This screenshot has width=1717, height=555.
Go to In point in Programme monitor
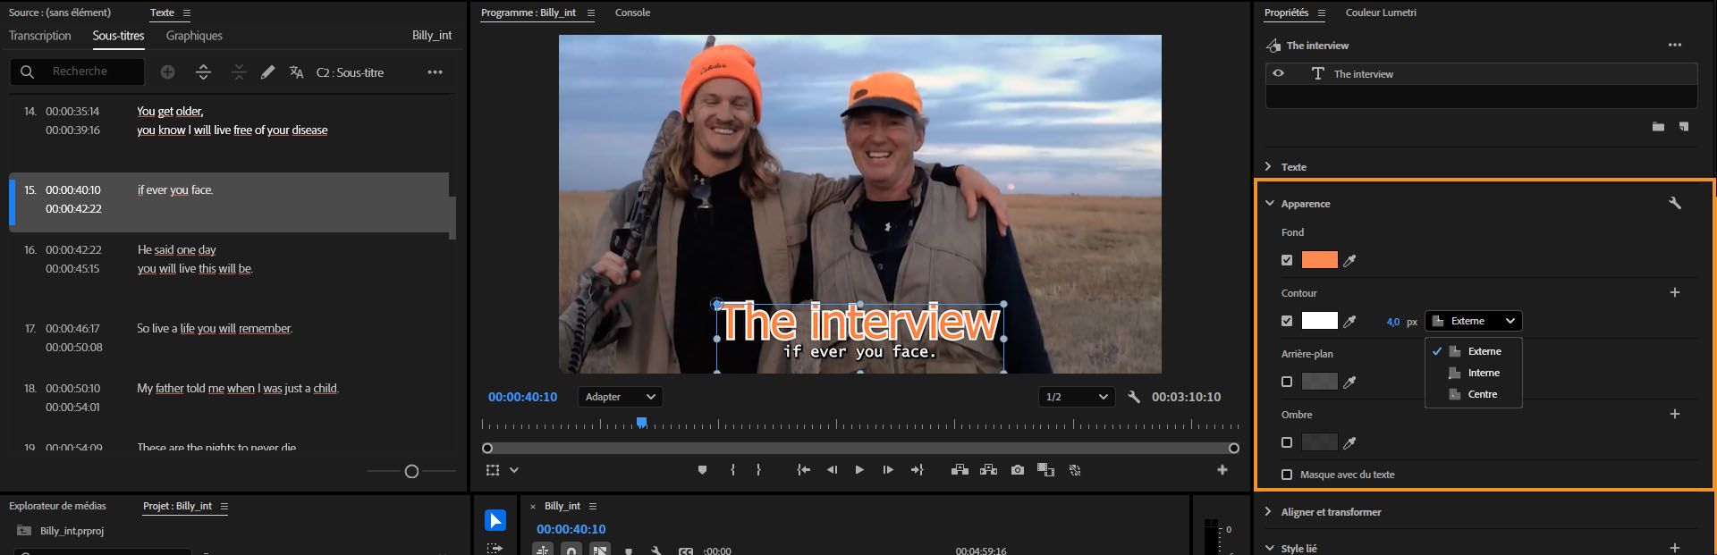[x=804, y=470]
